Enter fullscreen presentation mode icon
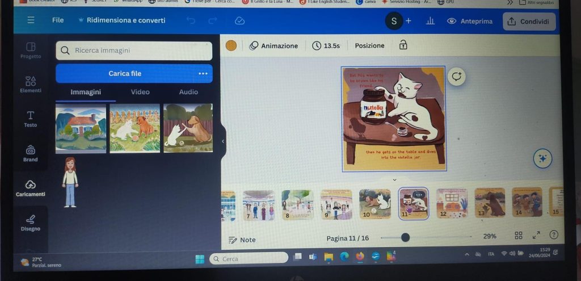 536,235
